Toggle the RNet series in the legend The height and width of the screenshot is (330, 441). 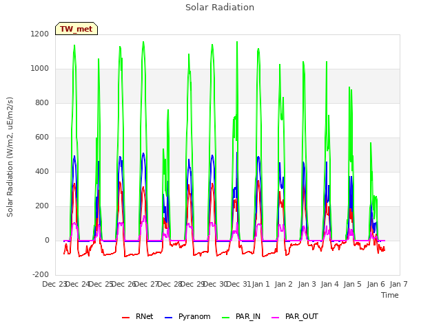point(138,316)
